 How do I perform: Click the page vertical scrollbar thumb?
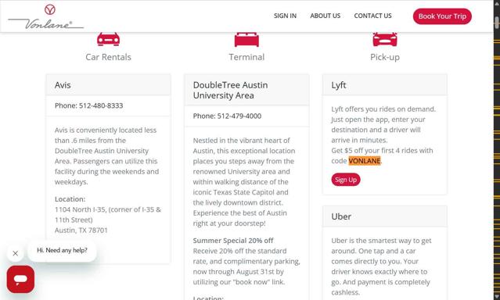click(497, 23)
